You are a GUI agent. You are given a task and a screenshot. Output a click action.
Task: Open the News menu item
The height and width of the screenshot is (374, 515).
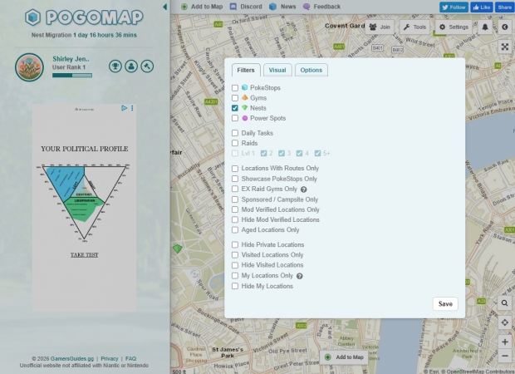(x=282, y=7)
